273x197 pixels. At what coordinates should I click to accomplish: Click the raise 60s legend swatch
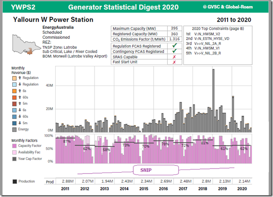(14, 98)
